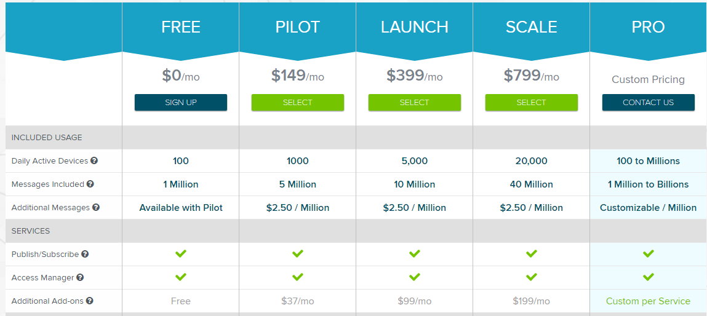707x316 pixels.
Task: Select the PILOT plan button
Action: (x=298, y=102)
